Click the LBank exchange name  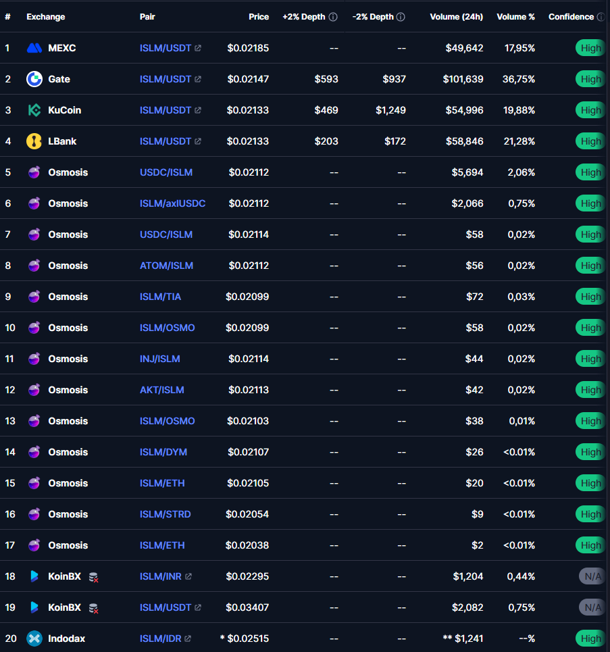[x=62, y=141]
